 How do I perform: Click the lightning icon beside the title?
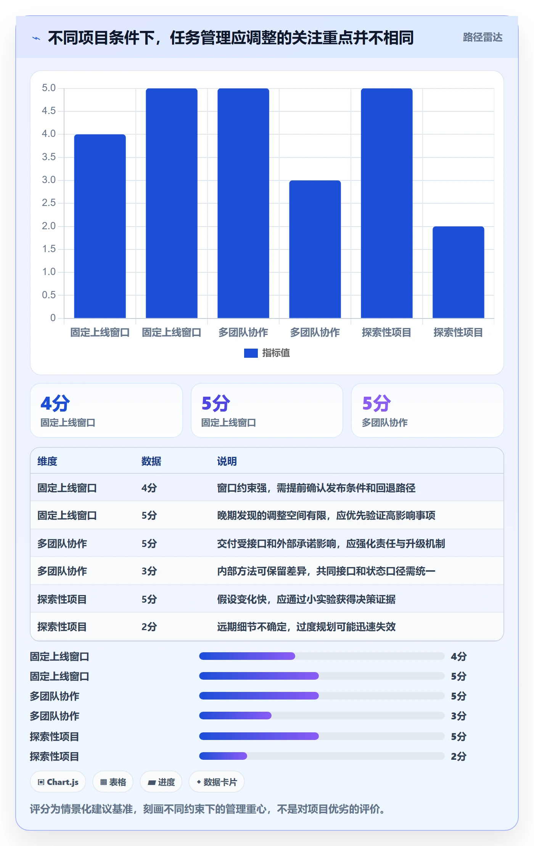36,38
